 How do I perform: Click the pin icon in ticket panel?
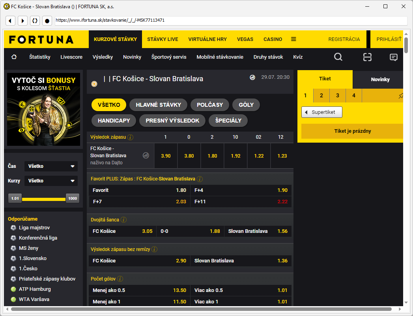click(401, 96)
